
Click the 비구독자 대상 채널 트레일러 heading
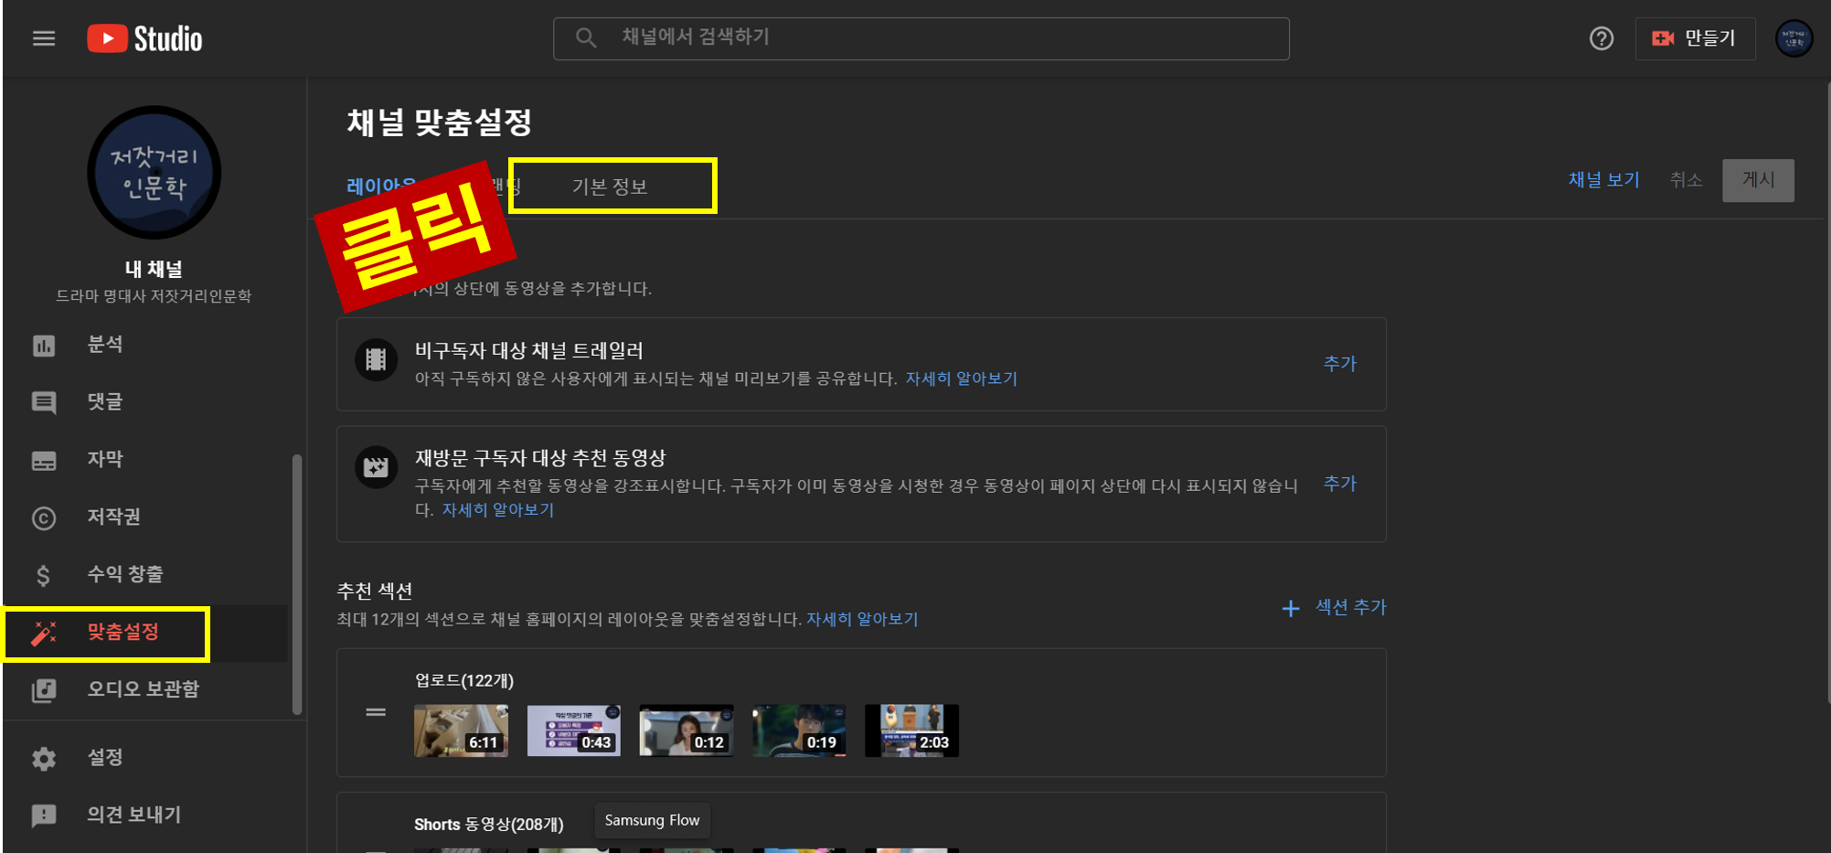pos(528,351)
